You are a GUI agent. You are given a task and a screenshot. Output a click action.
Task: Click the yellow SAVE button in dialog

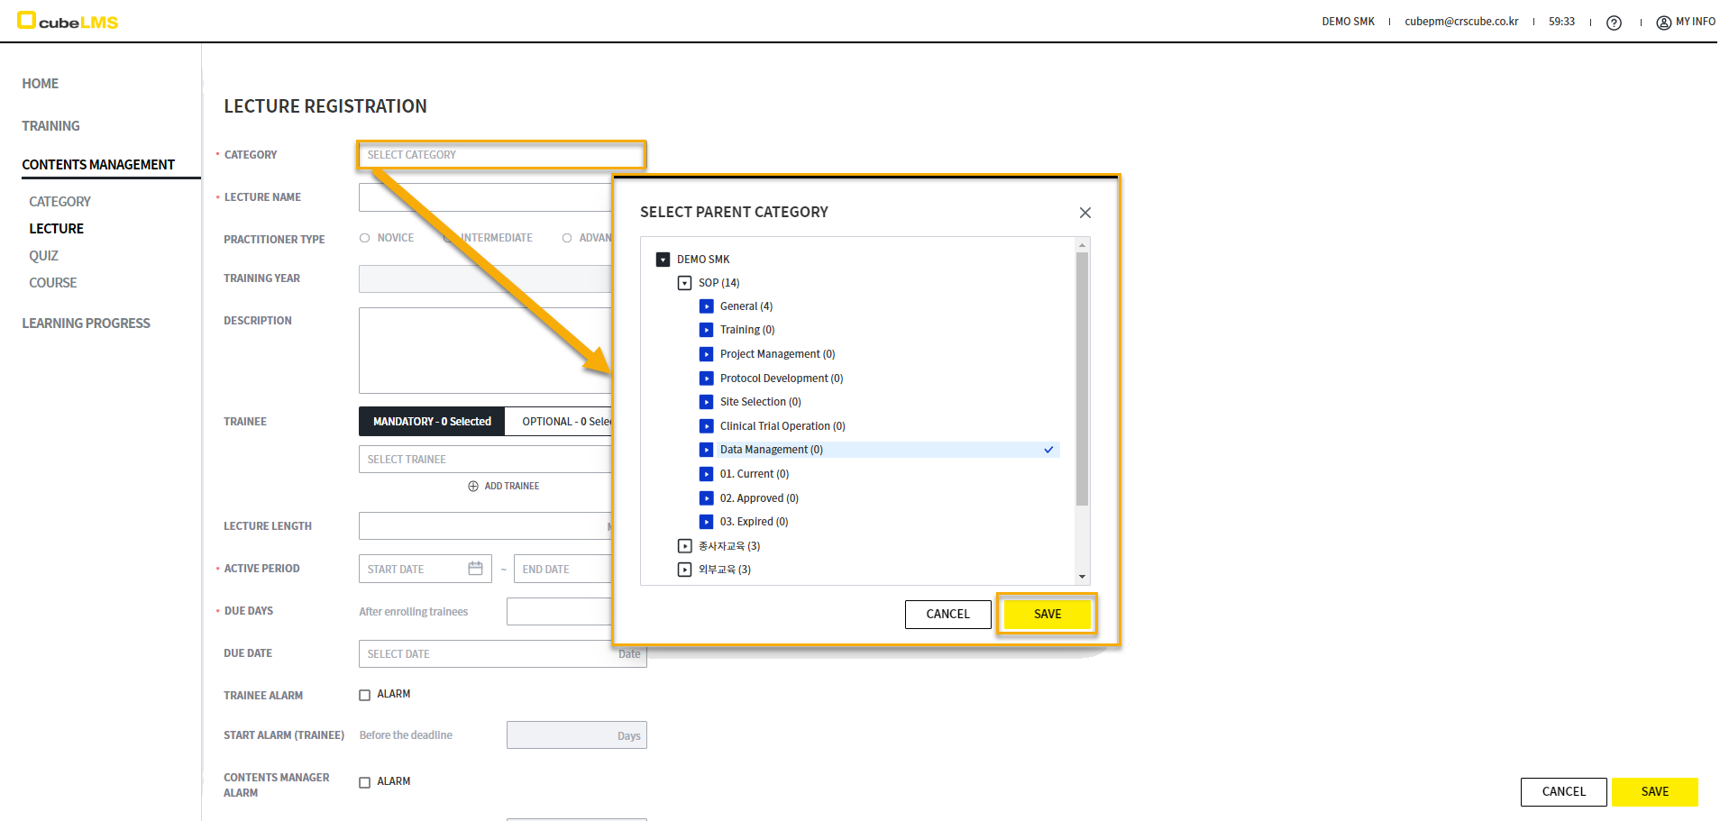(x=1047, y=614)
